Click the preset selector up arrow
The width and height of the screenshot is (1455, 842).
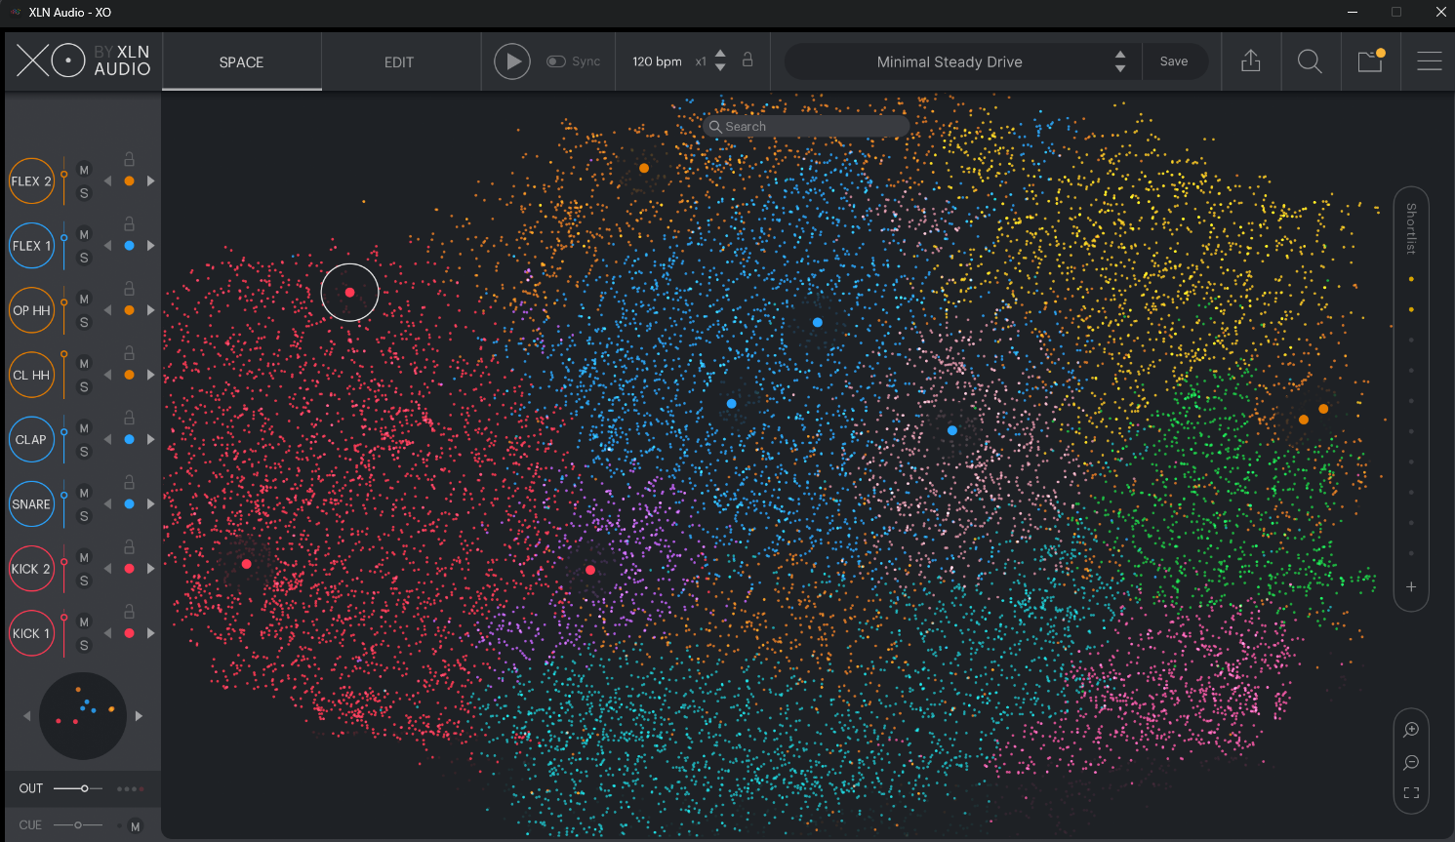click(1120, 55)
